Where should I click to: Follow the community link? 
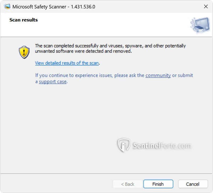158,75
